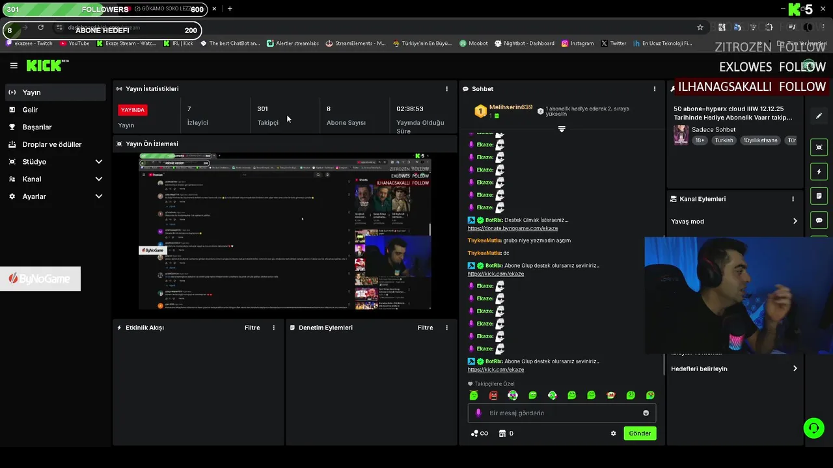This screenshot has height=468, width=833.
Task: Open the hamburger menu beside Kick logo
Action: [x=14, y=66]
